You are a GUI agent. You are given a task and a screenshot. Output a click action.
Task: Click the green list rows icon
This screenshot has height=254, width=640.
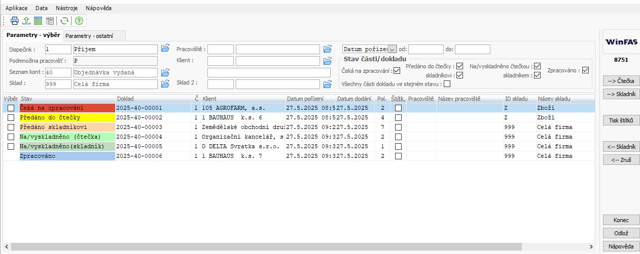(38, 21)
